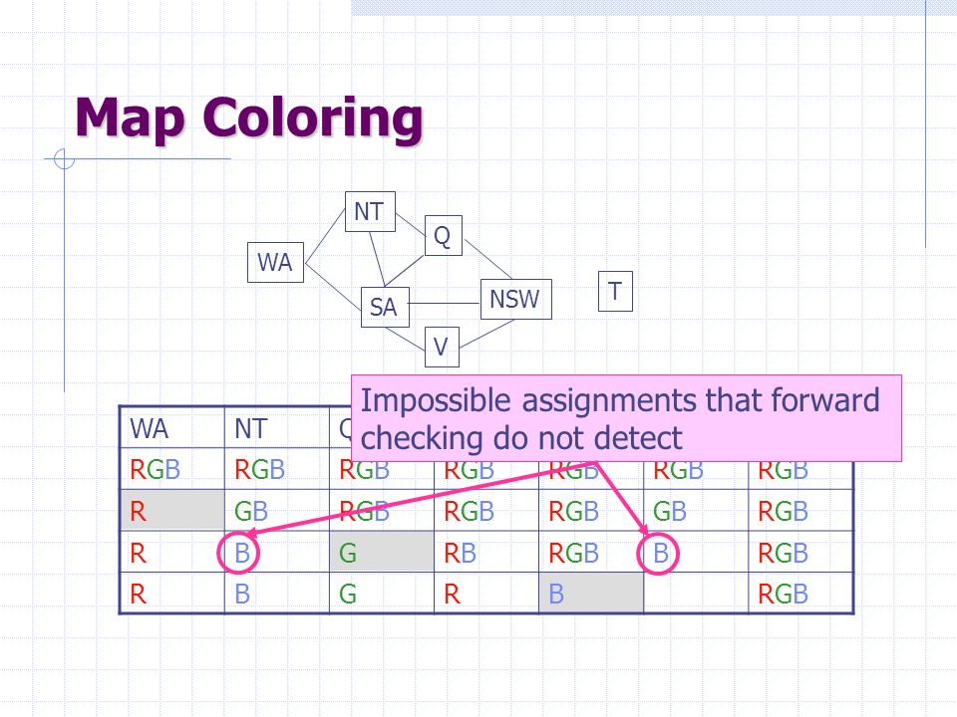Image resolution: width=957 pixels, height=717 pixels.
Task: Click the RGB cell under the WA header
Action: 172,469
